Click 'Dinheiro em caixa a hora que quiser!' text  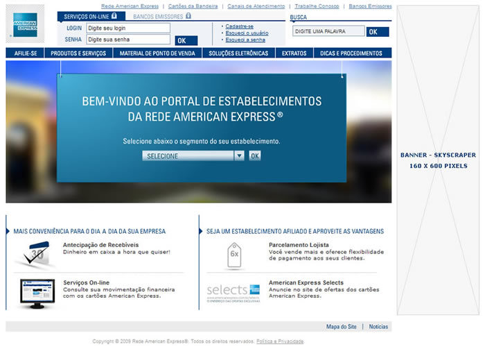tap(116, 252)
